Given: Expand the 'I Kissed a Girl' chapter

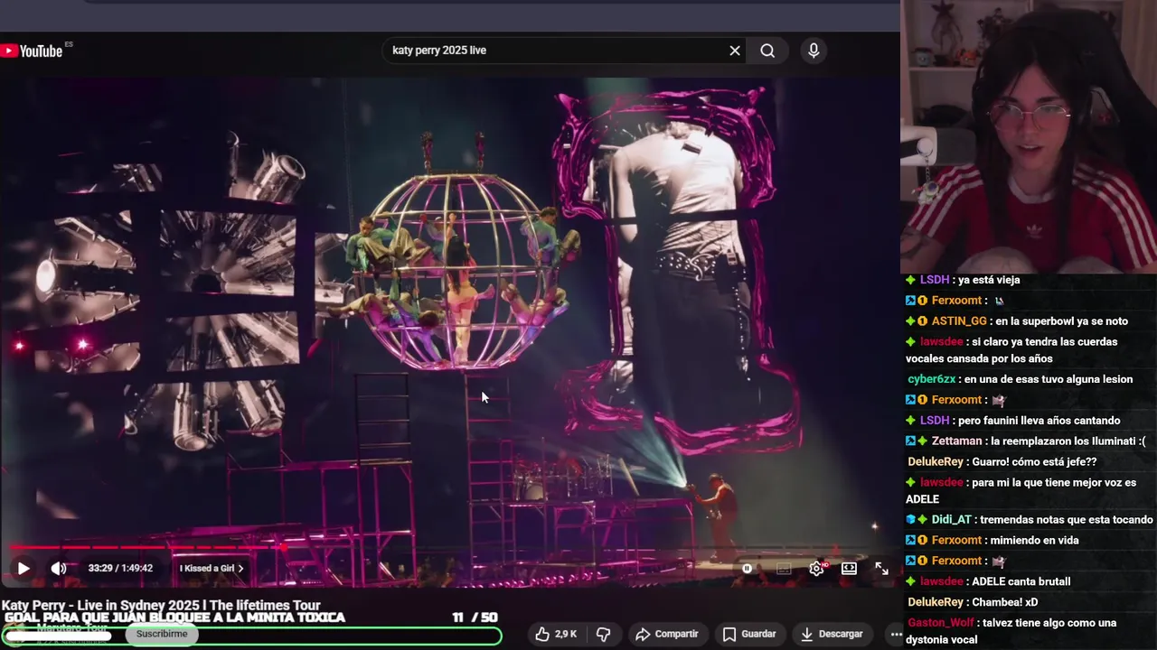Looking at the screenshot, I should click(x=212, y=569).
